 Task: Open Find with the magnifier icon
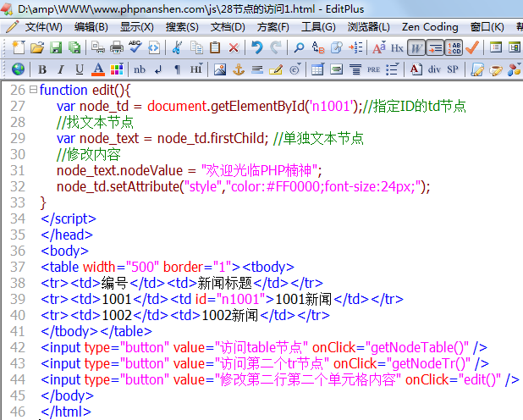(299, 47)
